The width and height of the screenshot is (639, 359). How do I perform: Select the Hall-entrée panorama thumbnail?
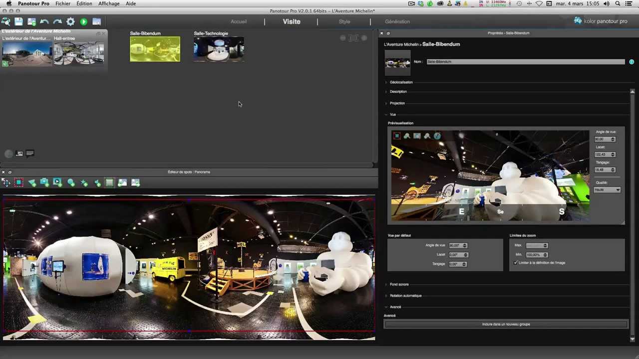tap(79, 53)
